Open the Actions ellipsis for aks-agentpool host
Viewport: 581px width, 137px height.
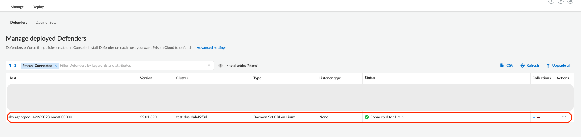(x=564, y=117)
